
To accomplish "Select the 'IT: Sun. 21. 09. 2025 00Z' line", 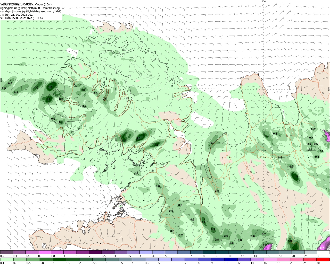I will pyautogui.click(x=16, y=15).
